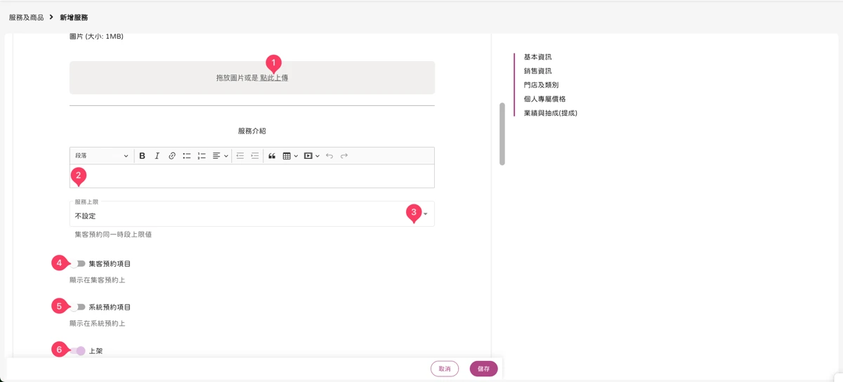Redo the edit in the editor

344,156
